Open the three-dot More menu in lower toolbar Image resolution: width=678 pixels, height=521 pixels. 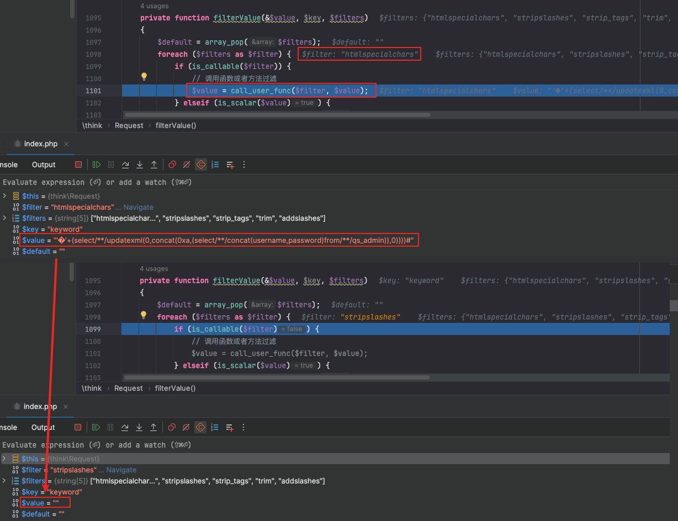click(x=243, y=427)
